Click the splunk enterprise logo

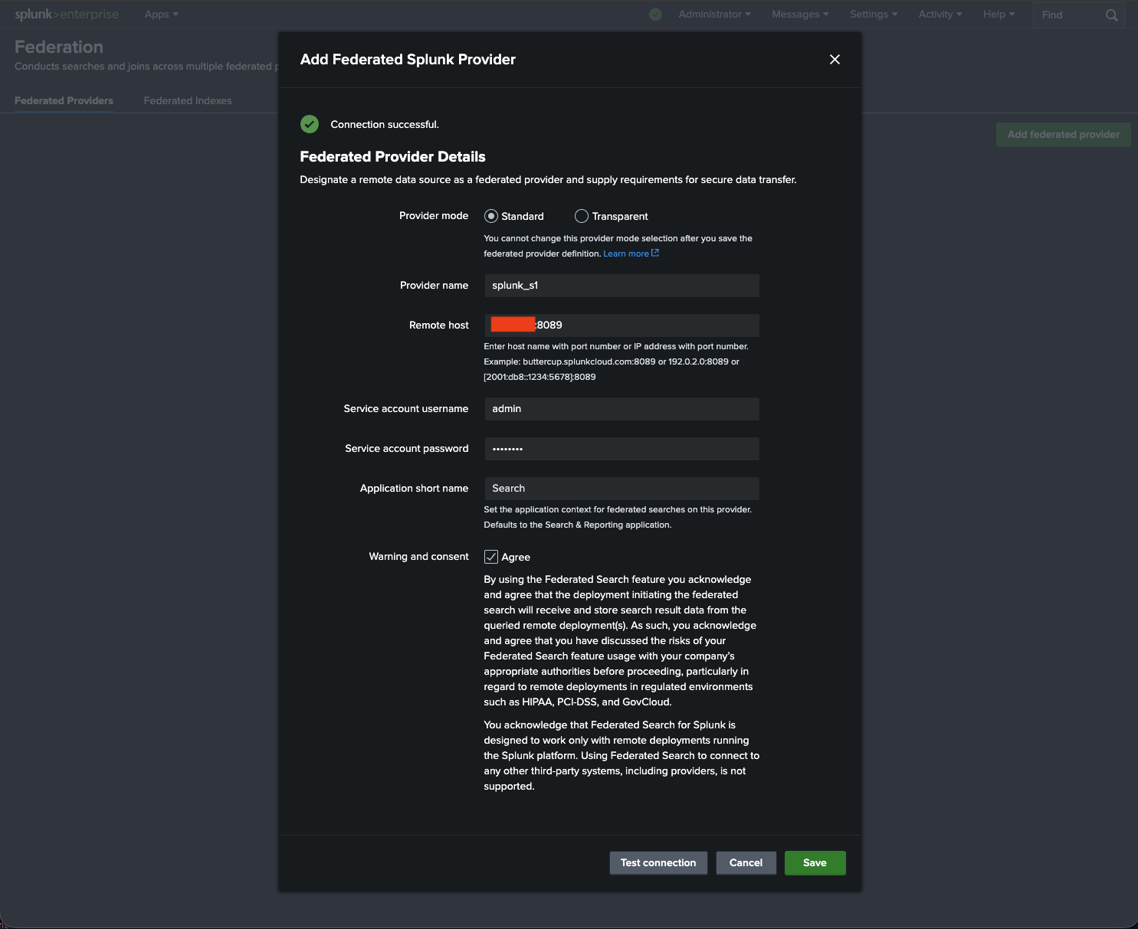(x=67, y=15)
